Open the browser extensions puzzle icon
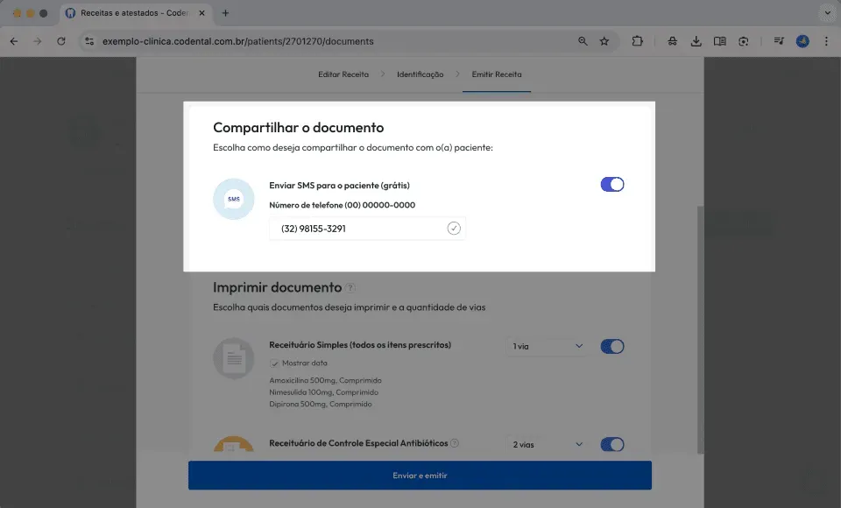841x508 pixels. coord(637,41)
